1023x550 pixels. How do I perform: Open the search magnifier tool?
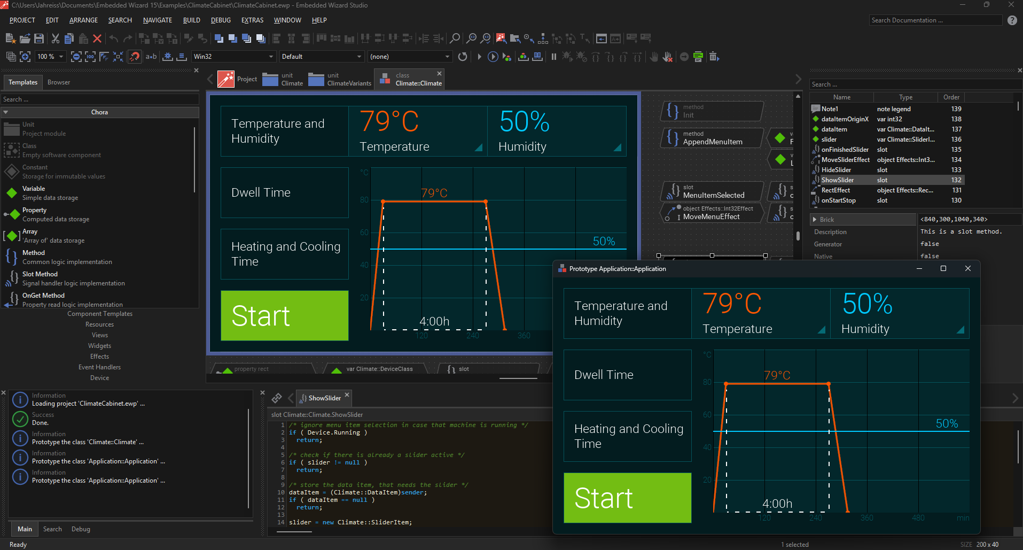pyautogui.click(x=455, y=38)
